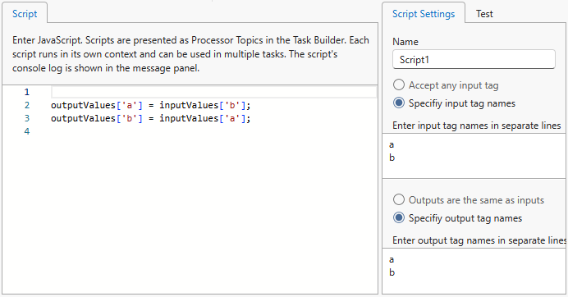
Task: Click code line outputValues['a'] = inputValues['b']
Action: [151, 105]
